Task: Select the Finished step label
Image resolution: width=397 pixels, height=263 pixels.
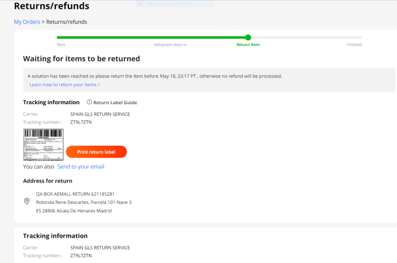Action: 354,45
